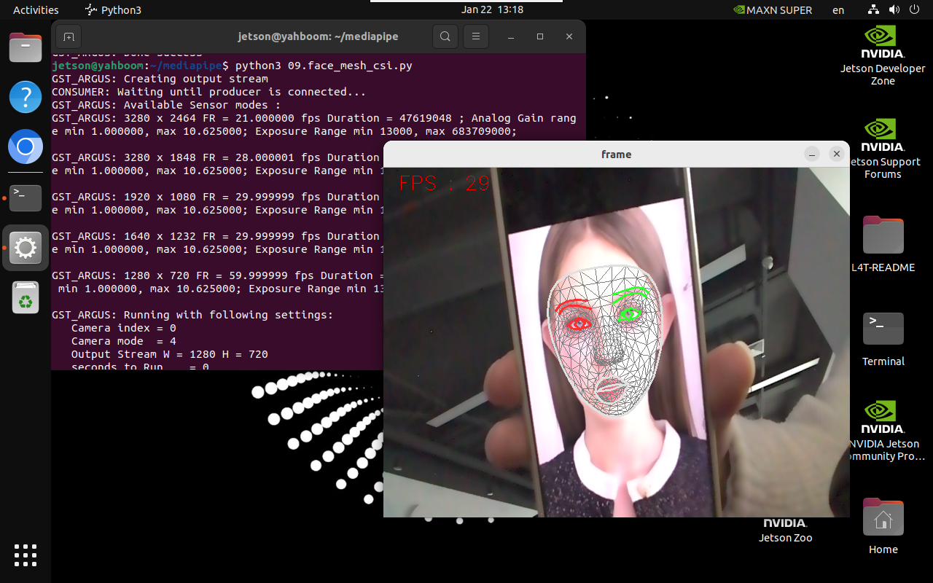Open Jetson Developer Zone desktop shortcut
Viewport: 933px width, 583px height.
click(x=883, y=56)
